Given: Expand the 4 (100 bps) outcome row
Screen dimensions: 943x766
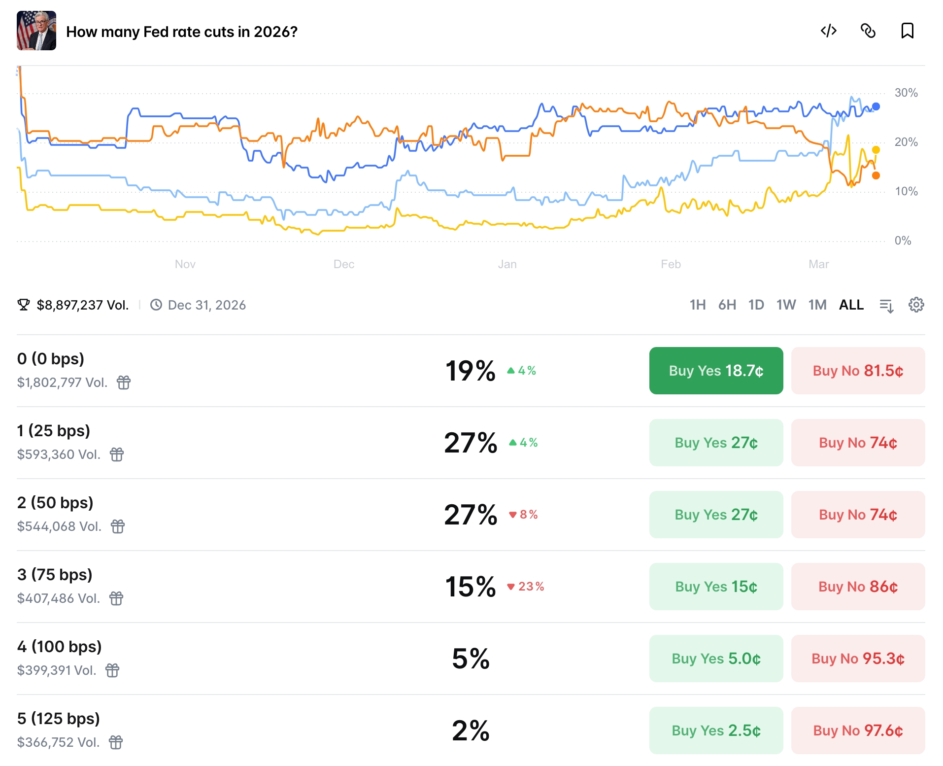Looking at the screenshot, I should 296,659.
